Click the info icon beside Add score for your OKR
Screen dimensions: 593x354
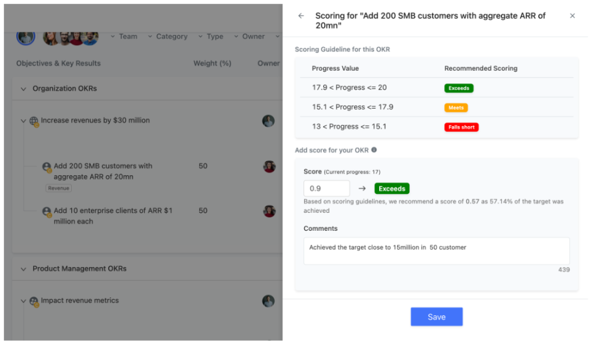click(x=374, y=150)
